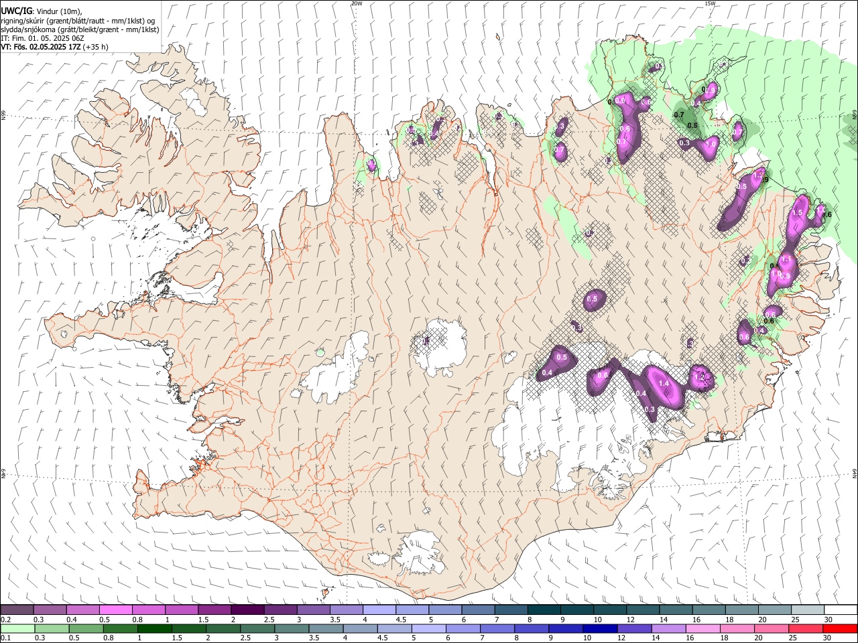
Task: Click the lower scale pink swatch starting at 16
Action: click(704, 628)
